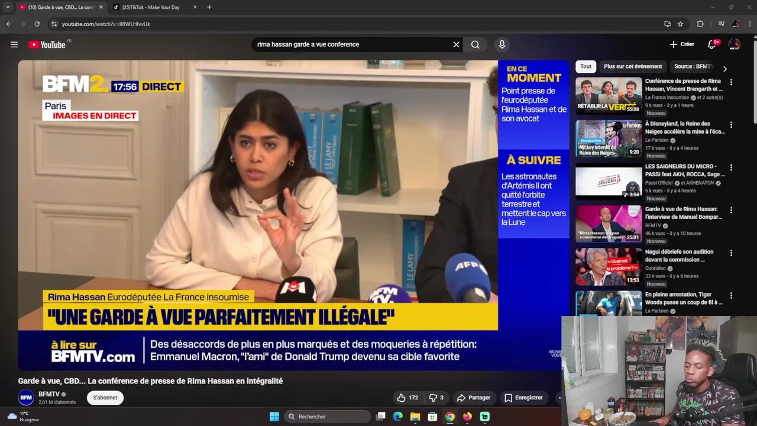Viewport: 757px width, 426px height.
Task: Open options menu for Conférence de presse video
Action: 731,82
